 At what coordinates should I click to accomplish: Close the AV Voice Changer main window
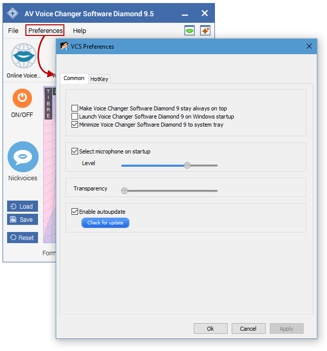click(204, 13)
